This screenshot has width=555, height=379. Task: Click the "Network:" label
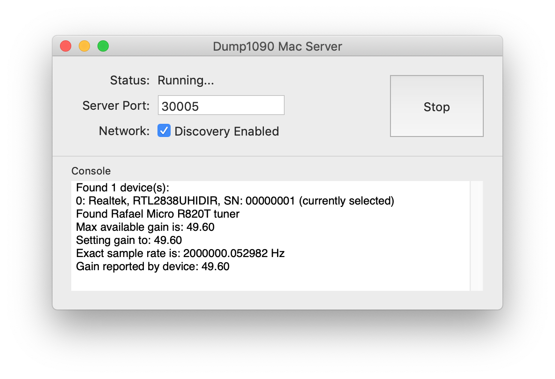click(124, 131)
